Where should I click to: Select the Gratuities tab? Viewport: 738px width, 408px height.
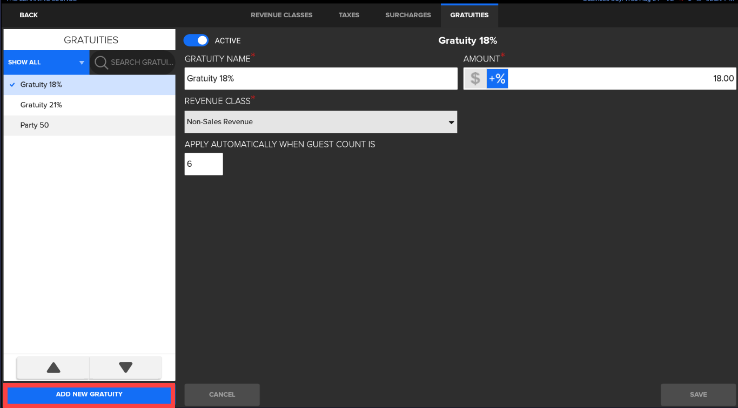coord(469,15)
